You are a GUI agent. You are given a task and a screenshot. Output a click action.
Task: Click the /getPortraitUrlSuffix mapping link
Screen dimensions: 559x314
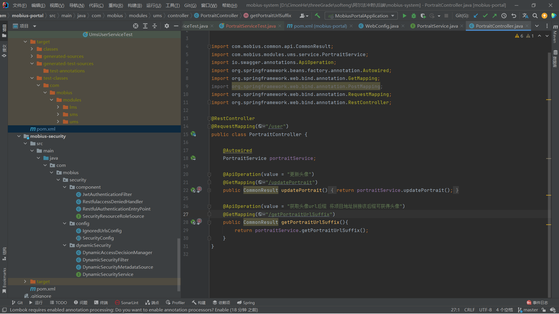coord(299,215)
